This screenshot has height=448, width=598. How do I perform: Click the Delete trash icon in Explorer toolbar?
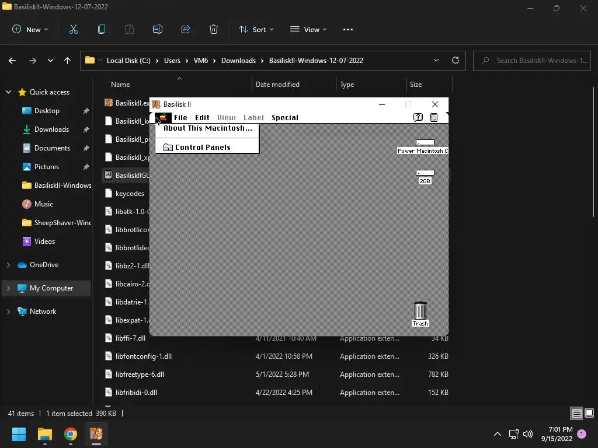pos(214,29)
